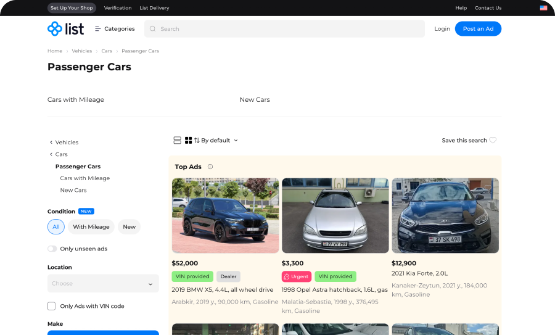Viewport: 555px width, 335px height.
Task: Open the Help link
Action: [x=461, y=8]
